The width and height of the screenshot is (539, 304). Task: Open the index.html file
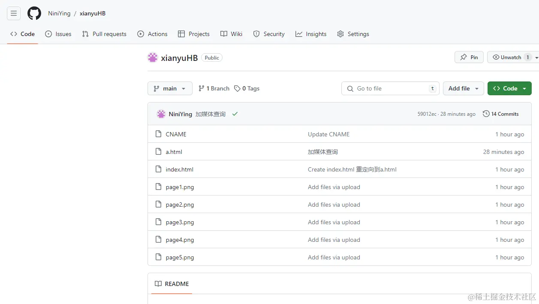(180, 169)
